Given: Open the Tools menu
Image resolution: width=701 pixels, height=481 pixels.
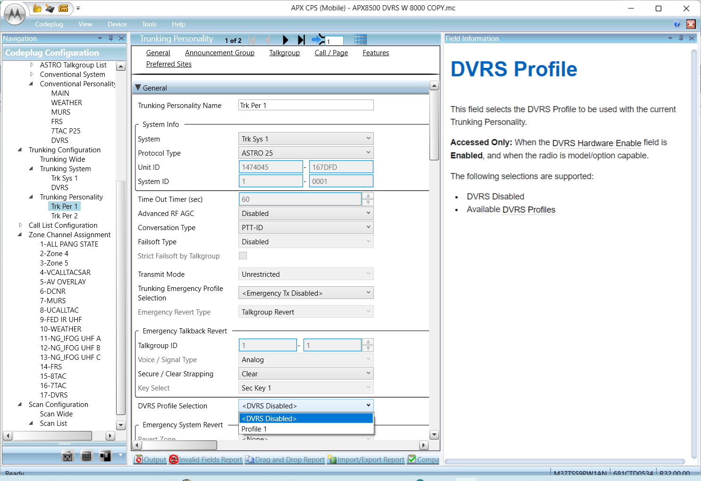Looking at the screenshot, I should (149, 24).
